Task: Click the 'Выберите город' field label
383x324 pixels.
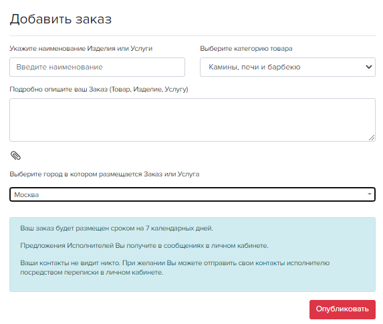Action: coord(104,174)
